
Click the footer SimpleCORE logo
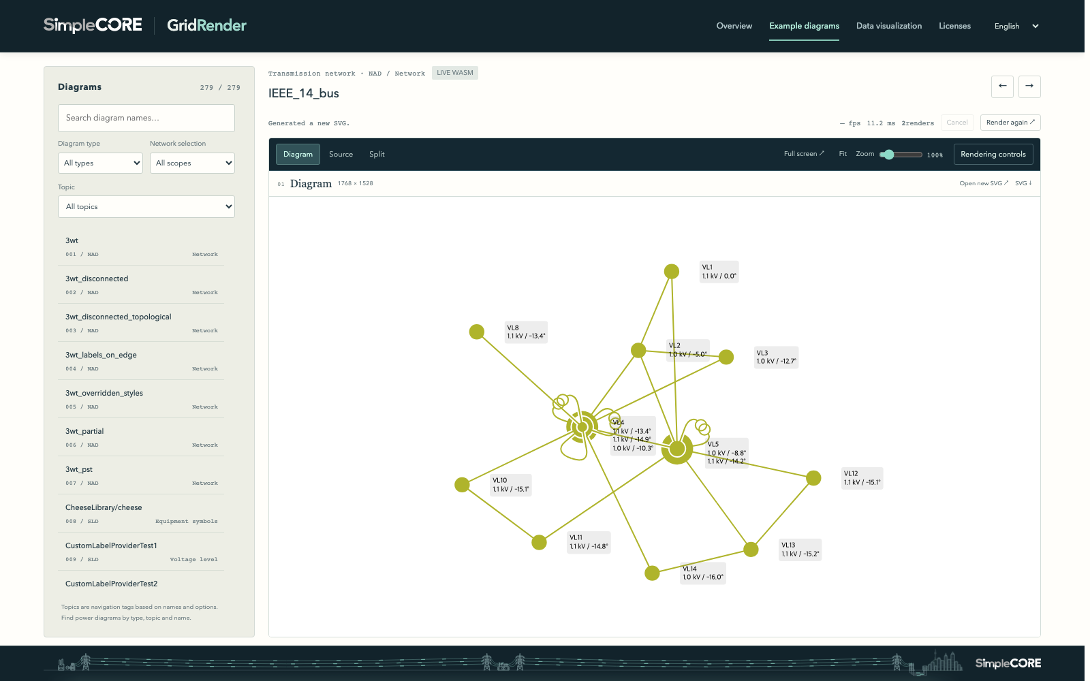[1008, 663]
